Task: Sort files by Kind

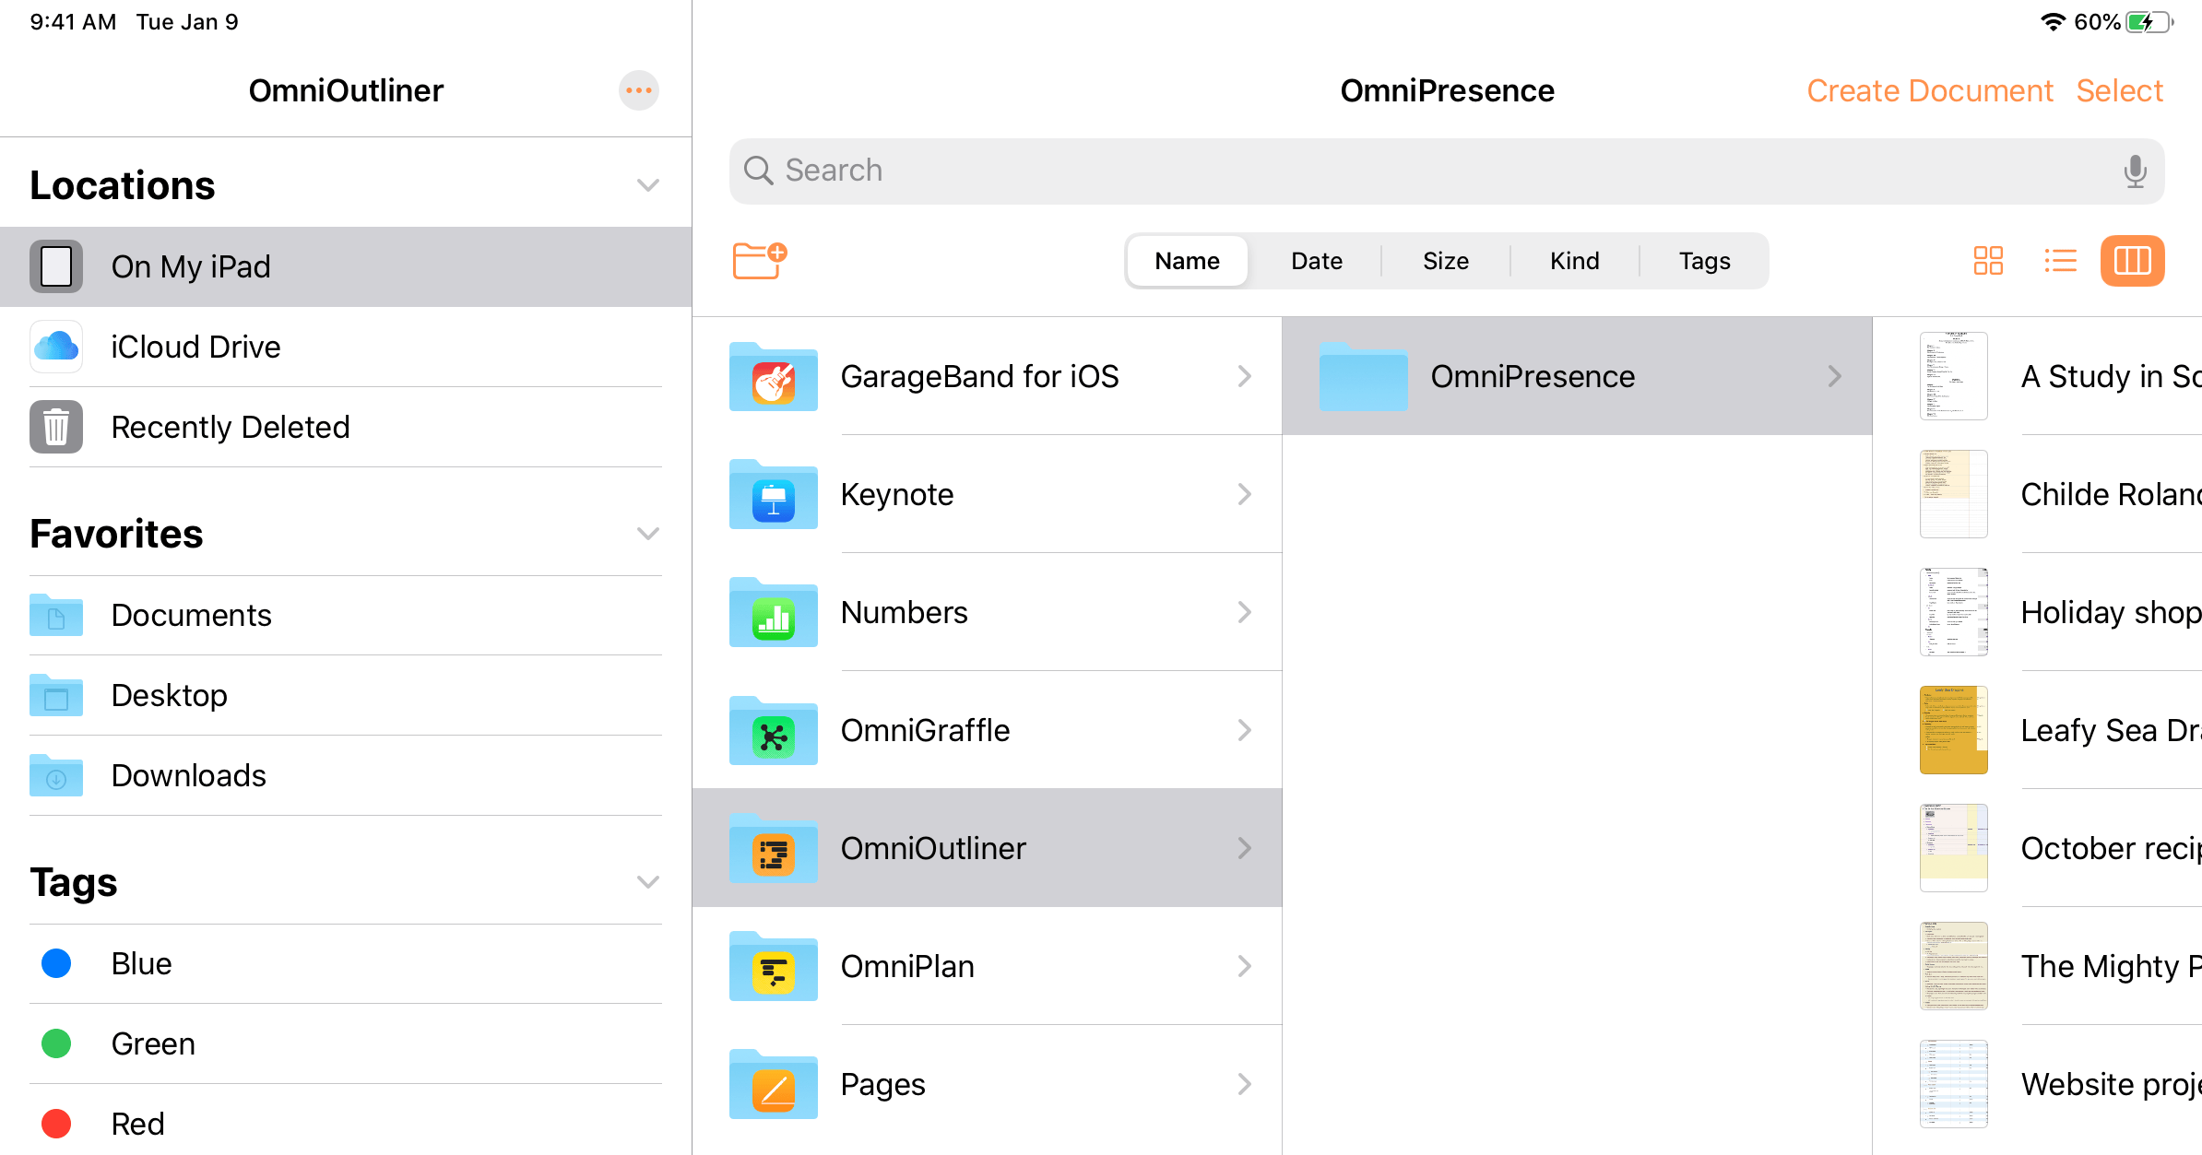Action: click(1574, 261)
